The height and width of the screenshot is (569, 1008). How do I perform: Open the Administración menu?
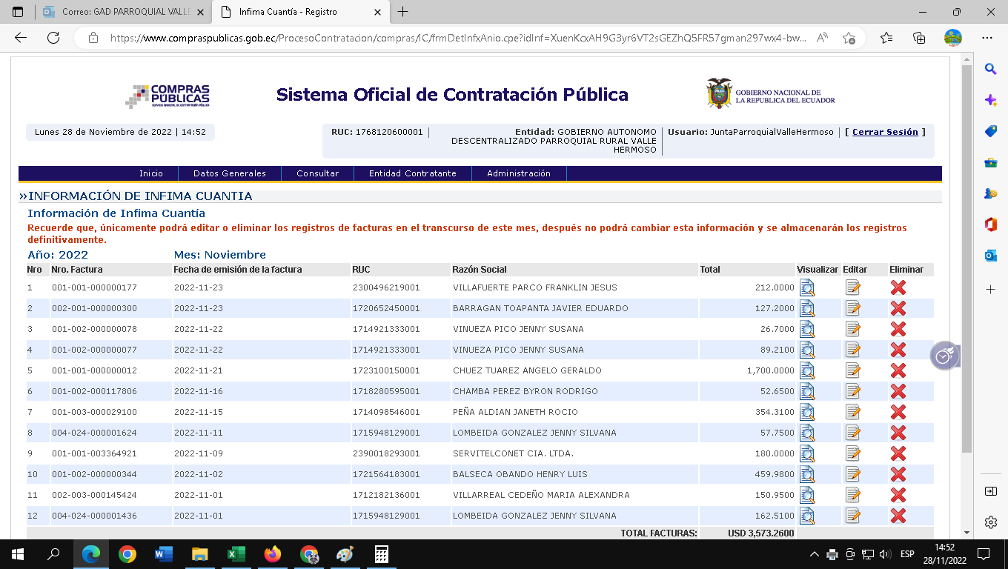[518, 173]
